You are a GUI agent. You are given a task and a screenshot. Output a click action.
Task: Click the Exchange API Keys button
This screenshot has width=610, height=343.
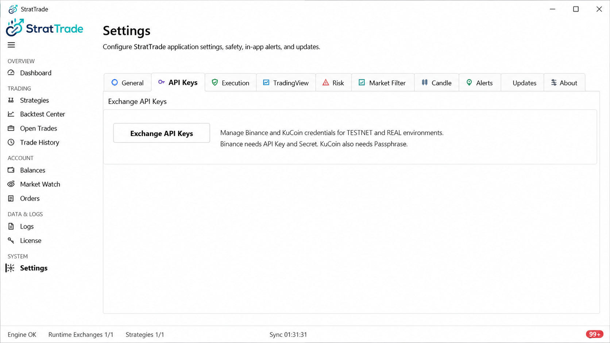coord(162,133)
